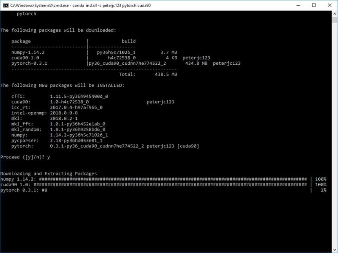Open the cmd.exe system menu icon
The image size is (338, 253).
click(x=5, y=5)
